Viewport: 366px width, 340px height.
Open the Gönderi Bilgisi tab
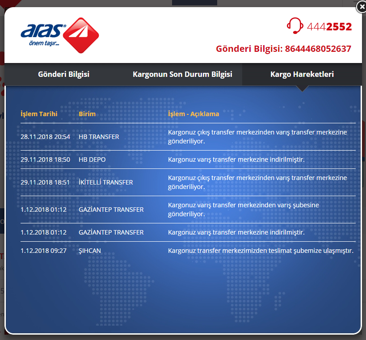64,74
